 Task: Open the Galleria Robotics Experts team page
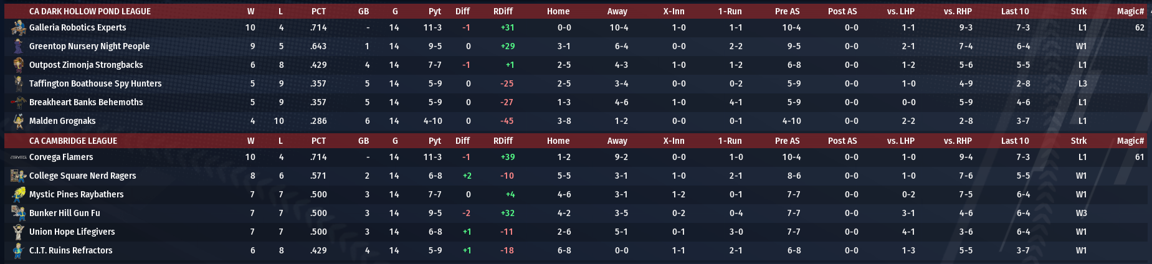click(77, 27)
